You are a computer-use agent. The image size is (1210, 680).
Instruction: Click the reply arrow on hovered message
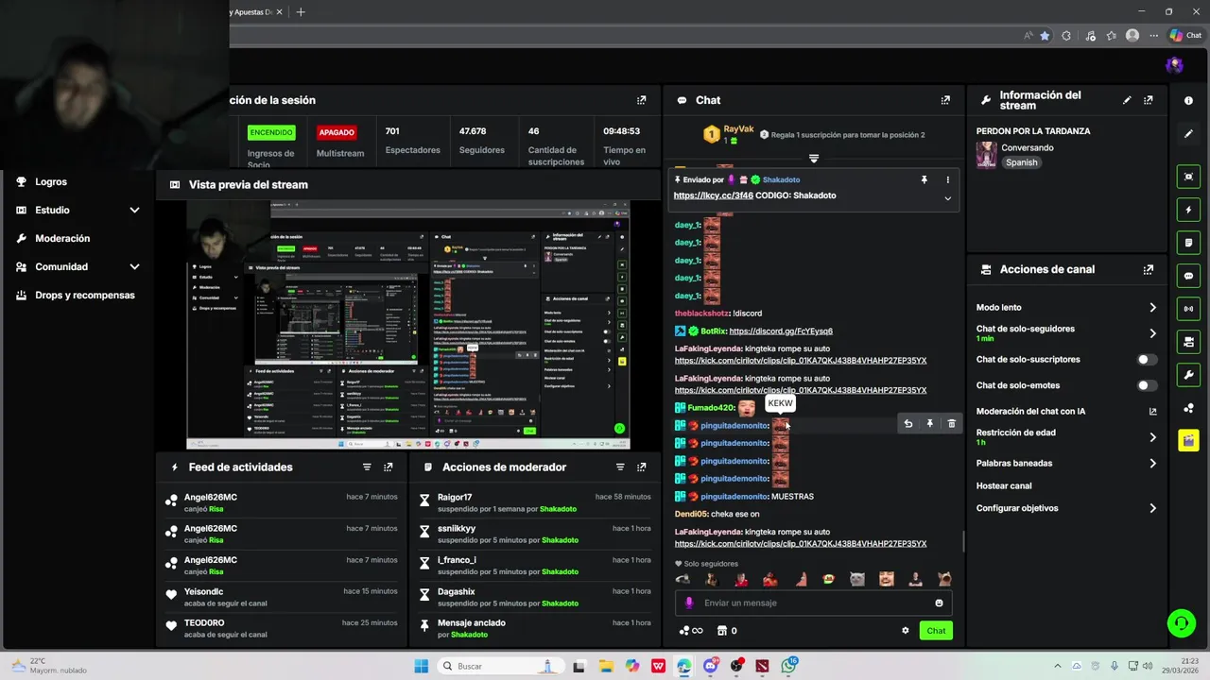coord(908,424)
